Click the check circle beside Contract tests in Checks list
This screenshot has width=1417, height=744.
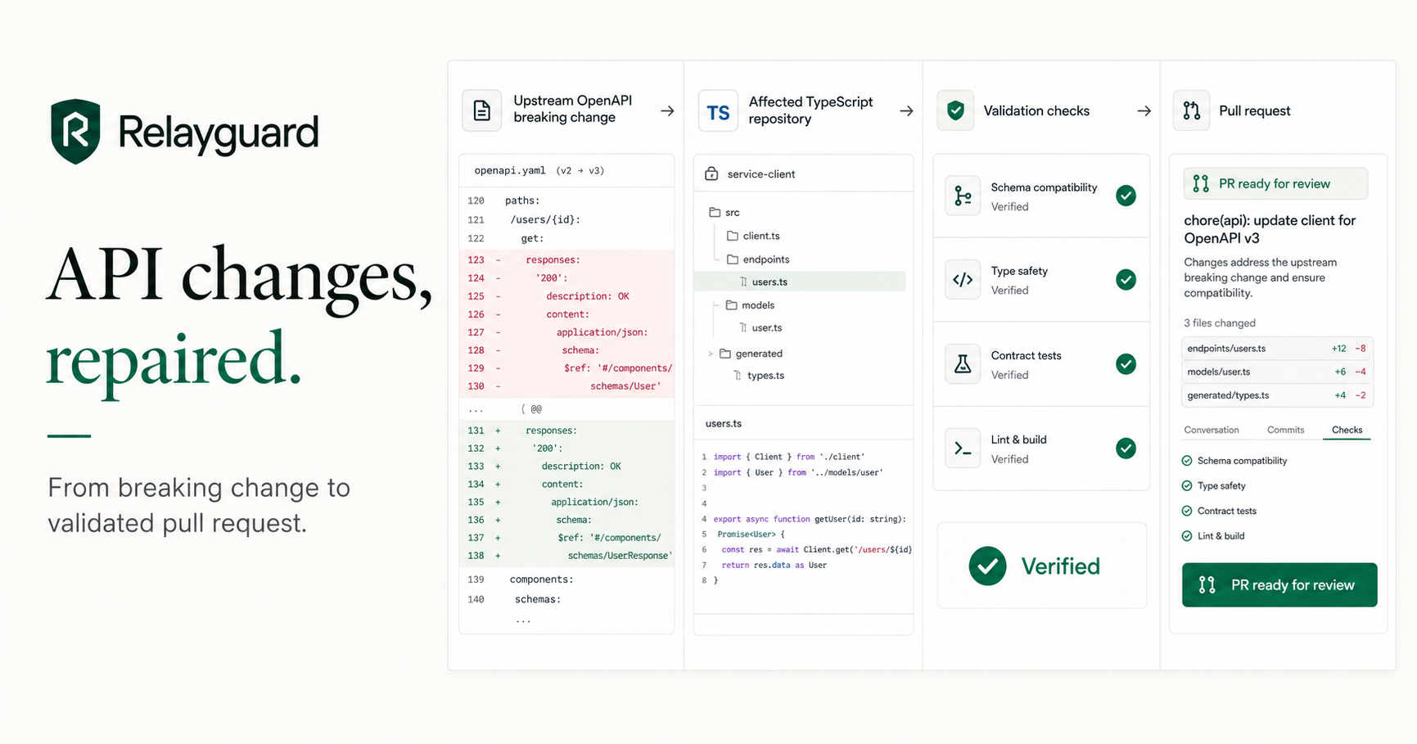1187,511
